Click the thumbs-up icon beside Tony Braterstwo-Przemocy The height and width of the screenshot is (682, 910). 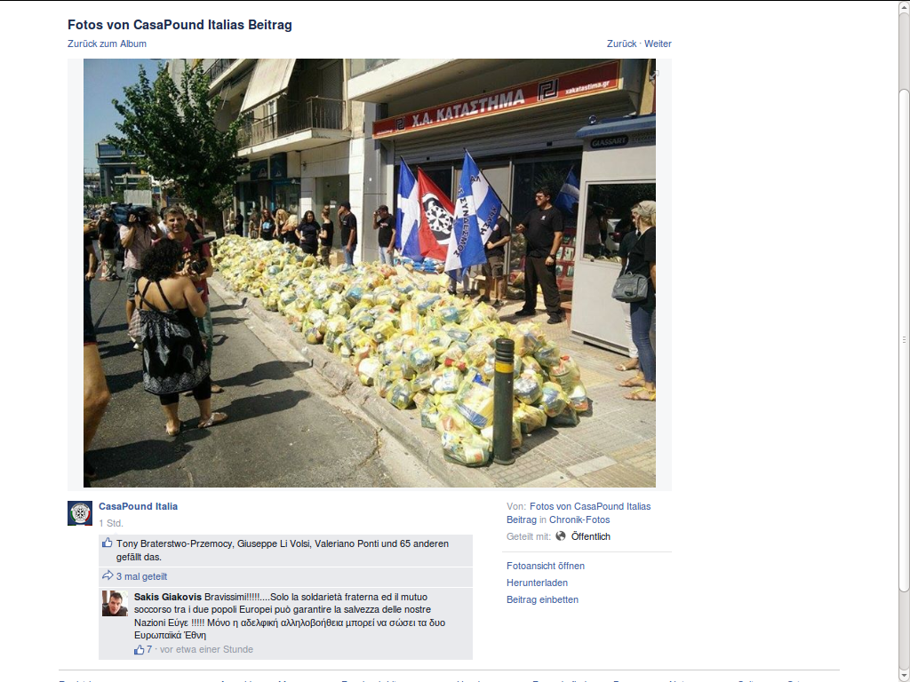click(x=108, y=543)
